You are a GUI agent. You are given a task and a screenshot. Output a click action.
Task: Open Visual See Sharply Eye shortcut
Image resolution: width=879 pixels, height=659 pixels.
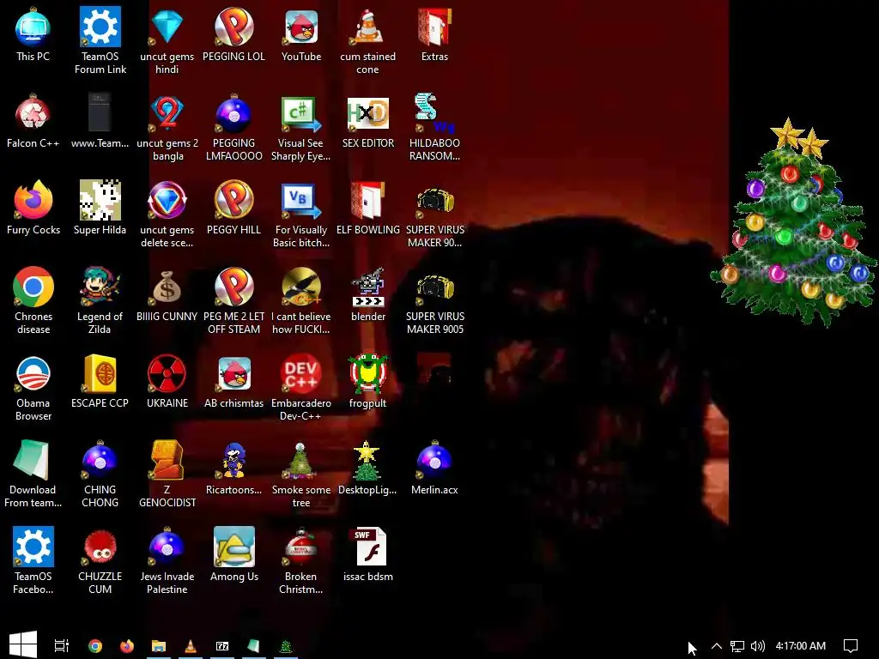click(x=301, y=127)
